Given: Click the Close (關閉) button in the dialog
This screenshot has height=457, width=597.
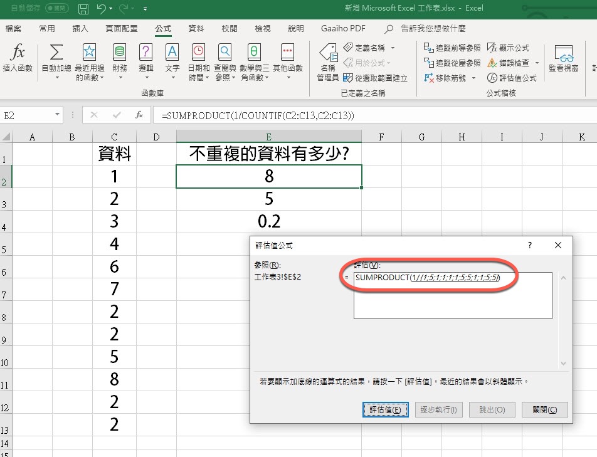Looking at the screenshot, I should pos(544,409).
